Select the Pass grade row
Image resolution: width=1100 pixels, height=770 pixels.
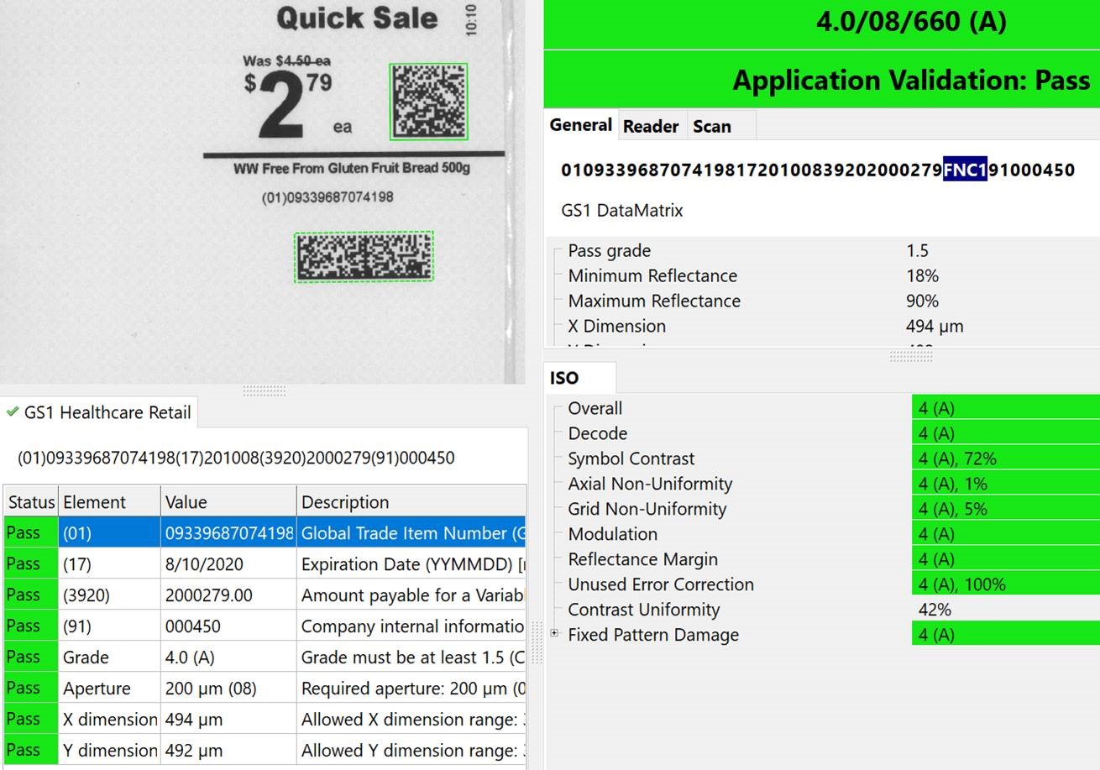click(823, 250)
